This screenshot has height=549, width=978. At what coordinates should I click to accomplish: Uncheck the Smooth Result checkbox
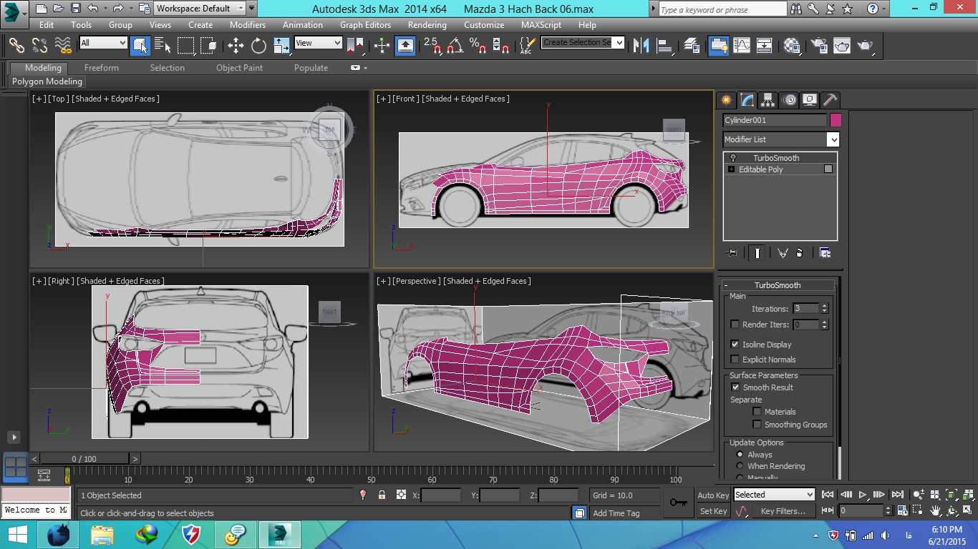pos(735,387)
